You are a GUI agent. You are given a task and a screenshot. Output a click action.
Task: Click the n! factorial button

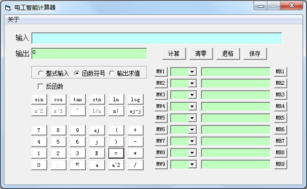tap(116, 111)
